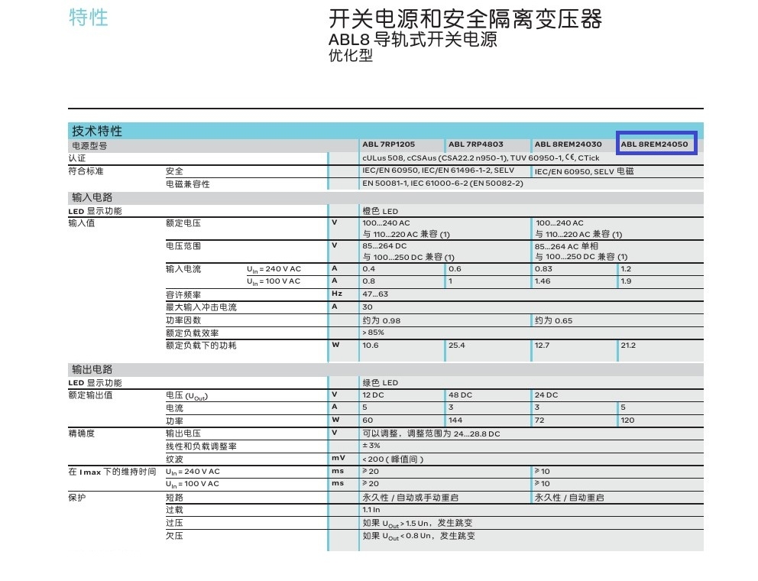Click the 开关电源和安全隔离变压器 heading
758x581 pixels.
click(465, 19)
